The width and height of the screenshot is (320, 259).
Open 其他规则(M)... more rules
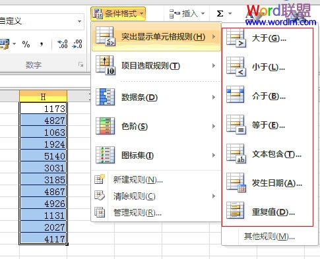(269, 237)
